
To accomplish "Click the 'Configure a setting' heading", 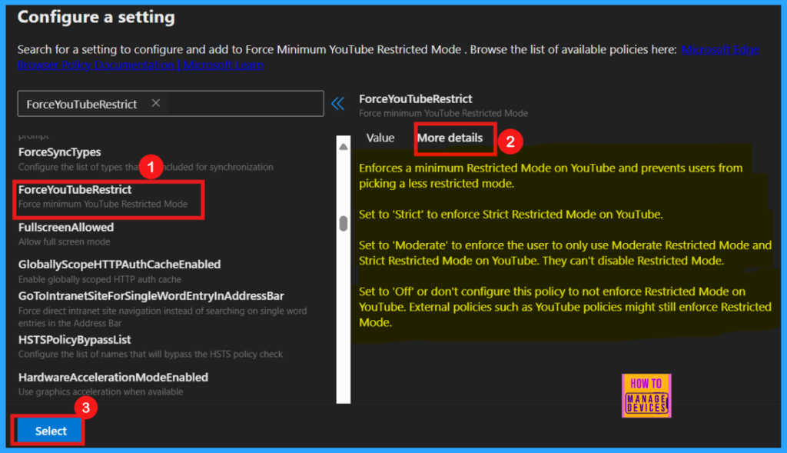I will 96,17.
